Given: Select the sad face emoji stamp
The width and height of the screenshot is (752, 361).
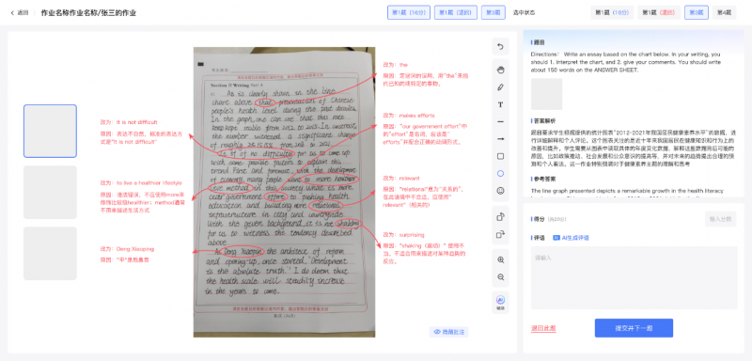Looking at the screenshot, I should tap(500, 191).
